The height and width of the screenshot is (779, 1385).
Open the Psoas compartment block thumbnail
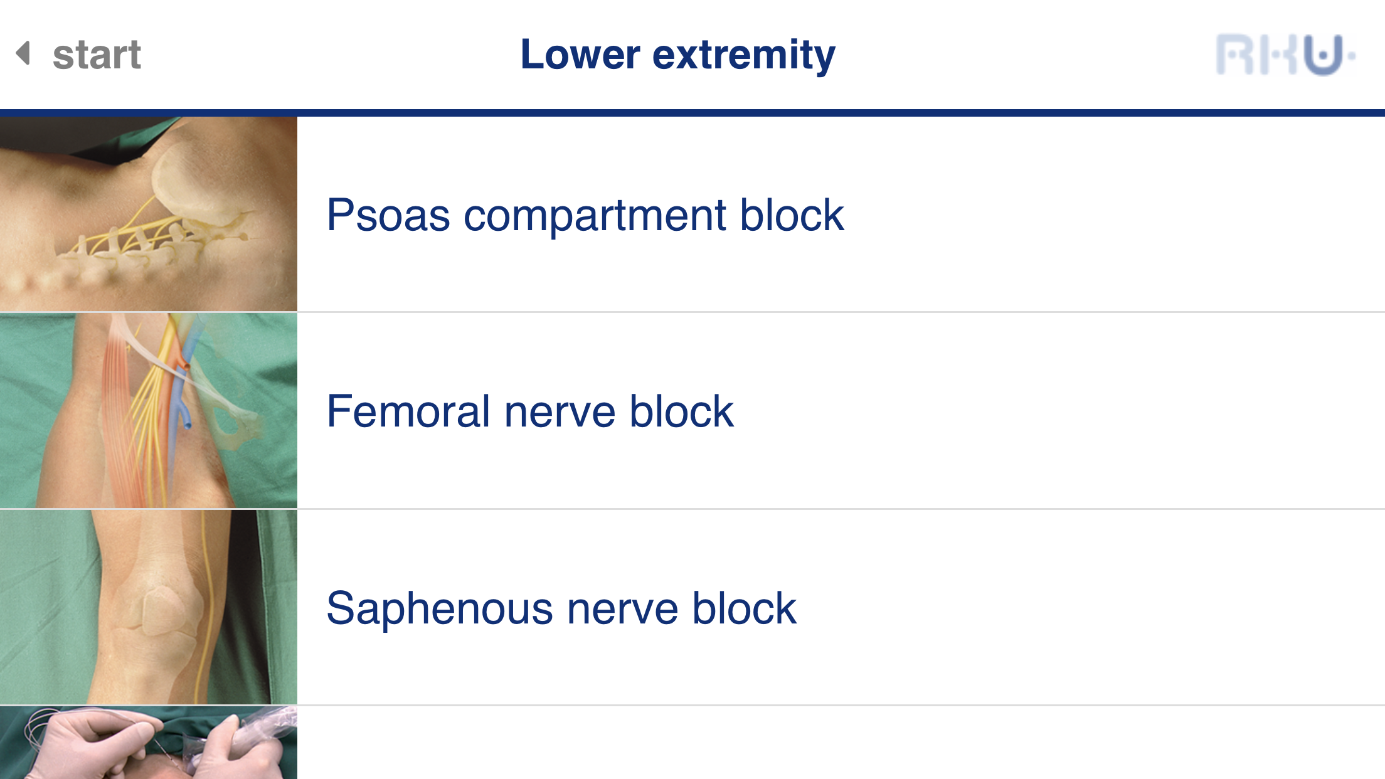click(x=148, y=214)
